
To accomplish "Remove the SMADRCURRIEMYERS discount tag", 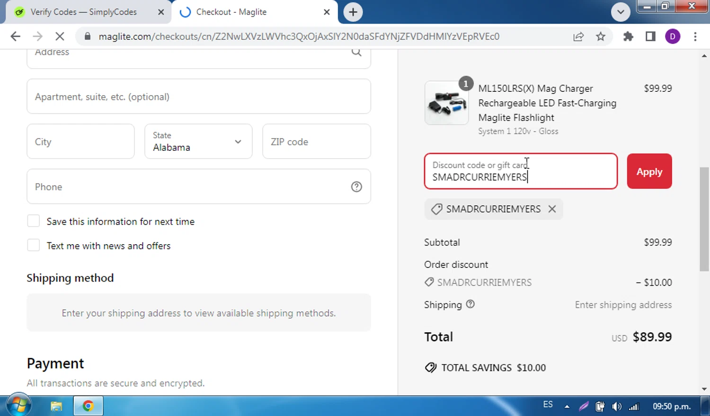I will (552, 209).
